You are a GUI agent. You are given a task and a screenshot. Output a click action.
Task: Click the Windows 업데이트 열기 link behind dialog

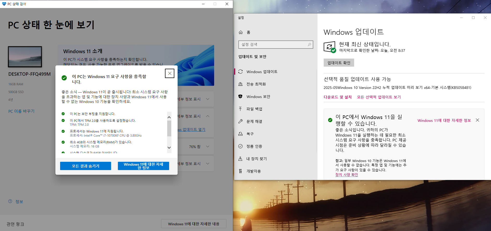click(192, 129)
